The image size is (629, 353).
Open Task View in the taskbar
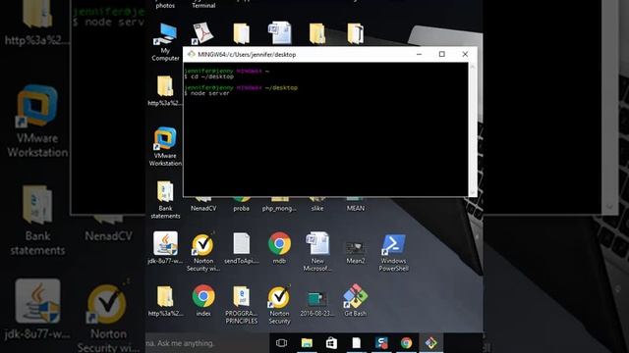click(282, 343)
